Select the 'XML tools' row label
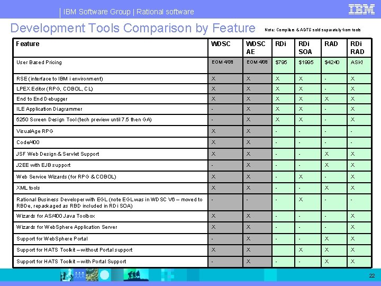This screenshot has width=381, height=286. (28, 188)
